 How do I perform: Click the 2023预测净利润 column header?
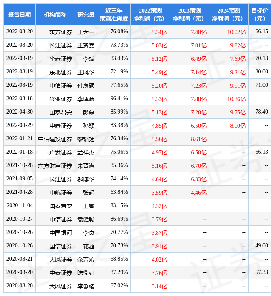[x=190, y=14]
